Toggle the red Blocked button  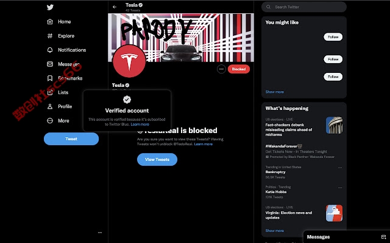click(x=239, y=69)
